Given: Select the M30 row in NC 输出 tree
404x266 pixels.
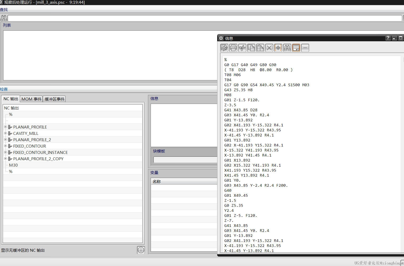Looking at the screenshot, I should tap(73, 165).
